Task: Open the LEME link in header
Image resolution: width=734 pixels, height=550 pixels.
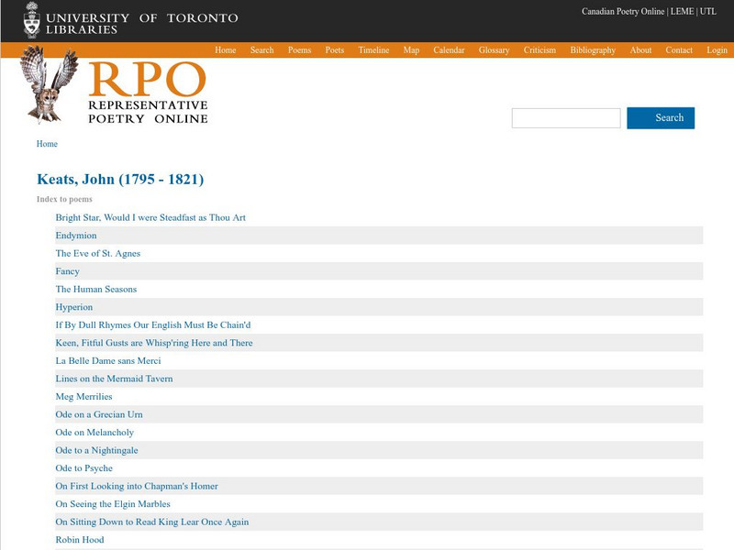Action: tap(682, 11)
